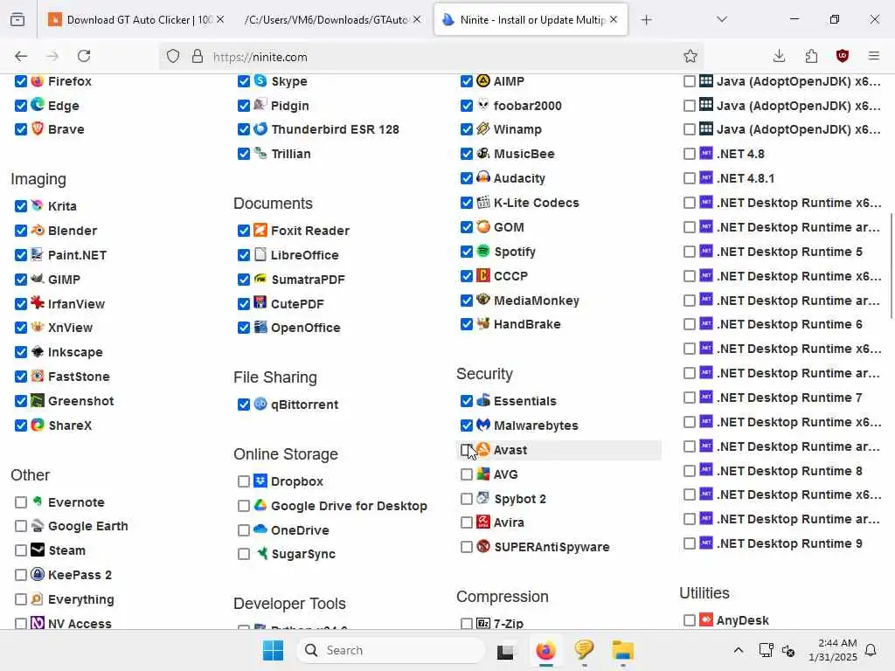Close the Ninite tab
Viewport: 895px width, 671px height.
click(614, 19)
